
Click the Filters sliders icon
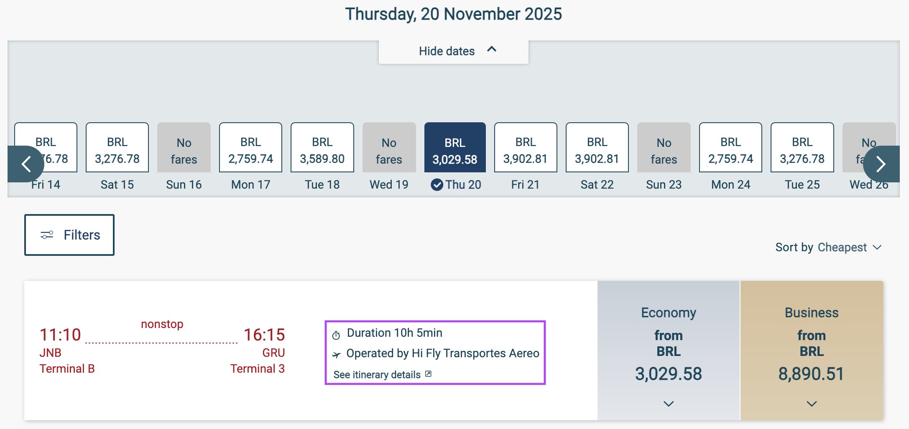(x=47, y=235)
